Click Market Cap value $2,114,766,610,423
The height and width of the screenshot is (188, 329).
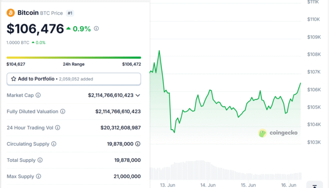coord(111,95)
